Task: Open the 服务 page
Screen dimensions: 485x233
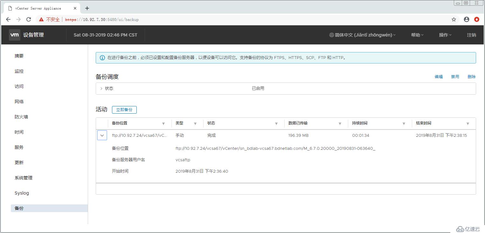Action: click(19, 147)
